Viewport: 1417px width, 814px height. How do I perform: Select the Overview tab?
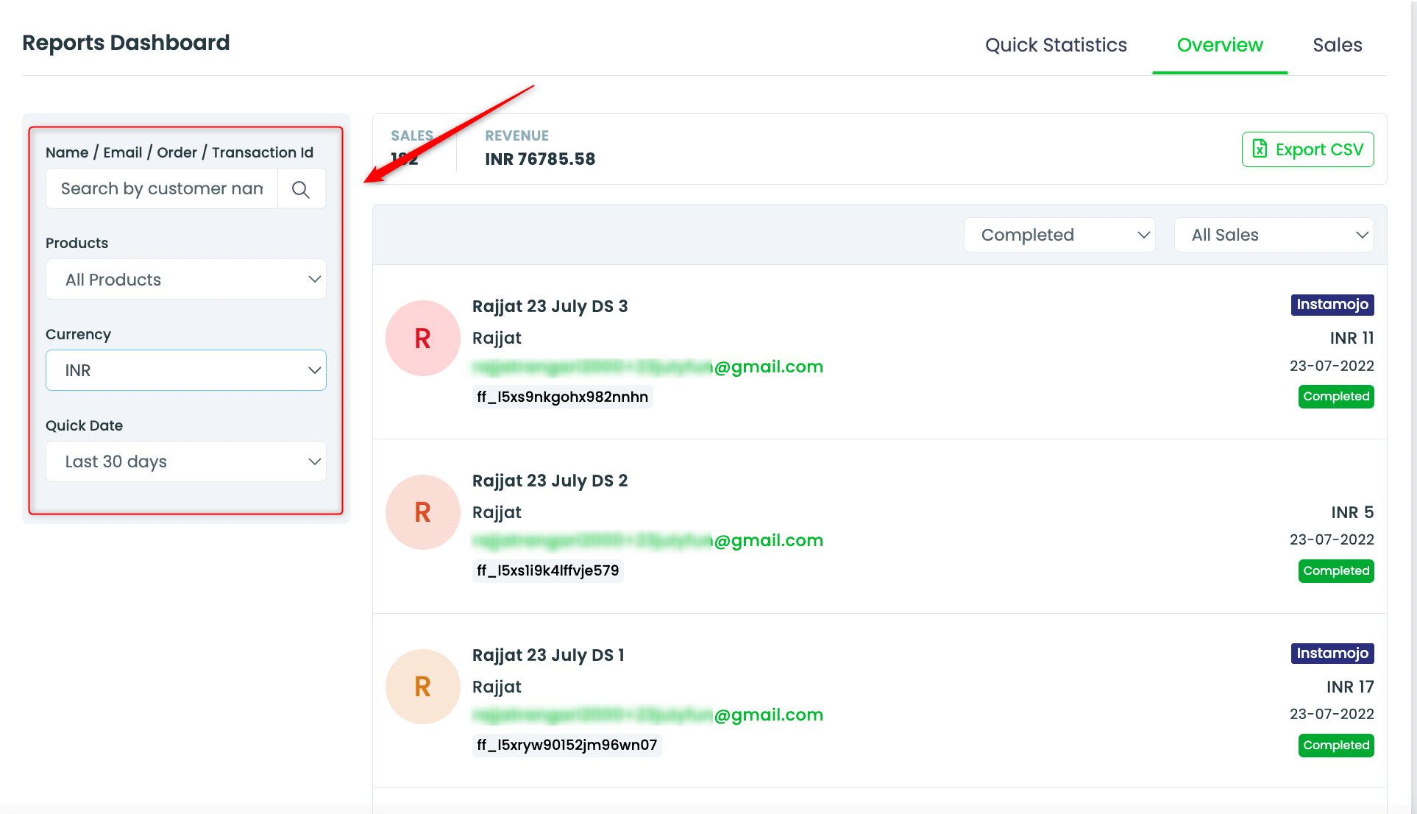[x=1219, y=45]
